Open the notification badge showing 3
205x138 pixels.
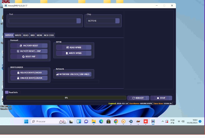[200, 121]
